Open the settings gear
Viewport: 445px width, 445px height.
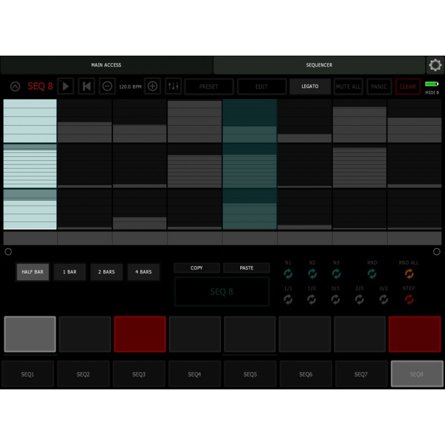(436, 65)
